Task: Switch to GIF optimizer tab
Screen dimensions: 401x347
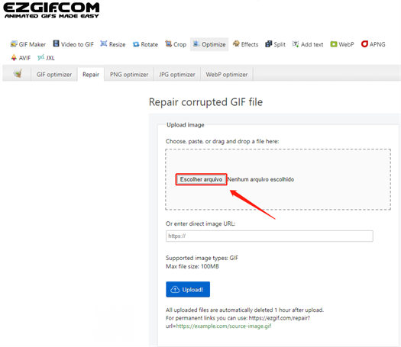Action: coord(54,74)
